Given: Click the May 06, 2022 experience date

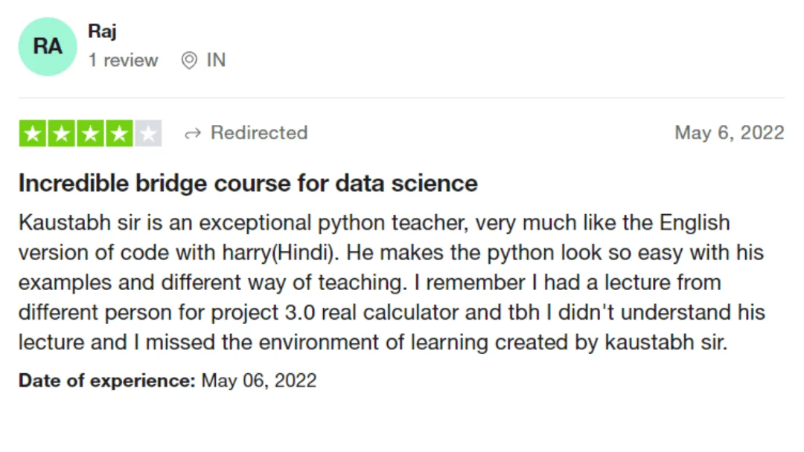Looking at the screenshot, I should 259,381.
